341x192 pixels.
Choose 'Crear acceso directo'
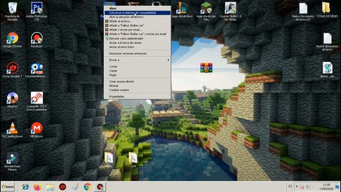137,82
